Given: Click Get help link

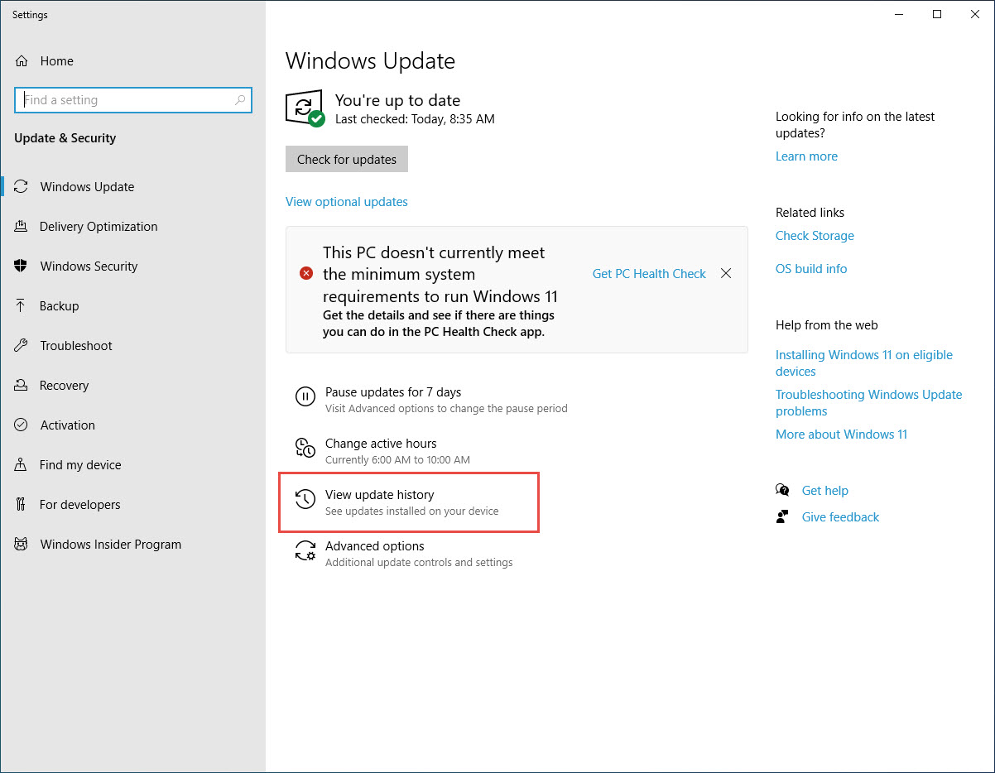Looking at the screenshot, I should pos(825,491).
